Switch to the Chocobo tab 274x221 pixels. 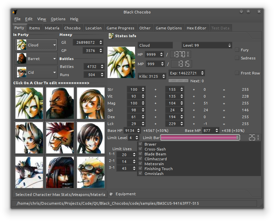[x=72, y=28]
